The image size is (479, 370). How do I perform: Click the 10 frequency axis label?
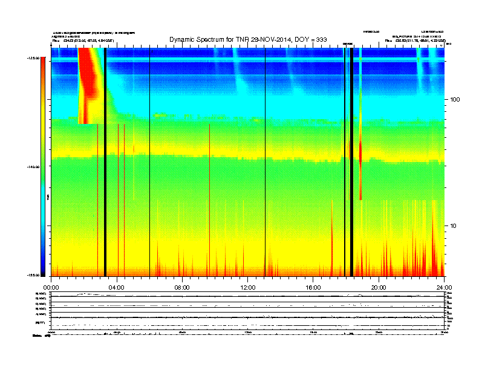point(454,226)
